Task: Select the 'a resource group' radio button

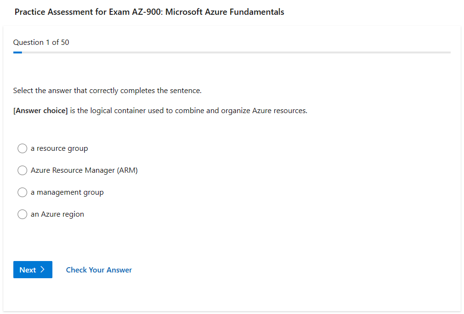Action: coord(22,148)
